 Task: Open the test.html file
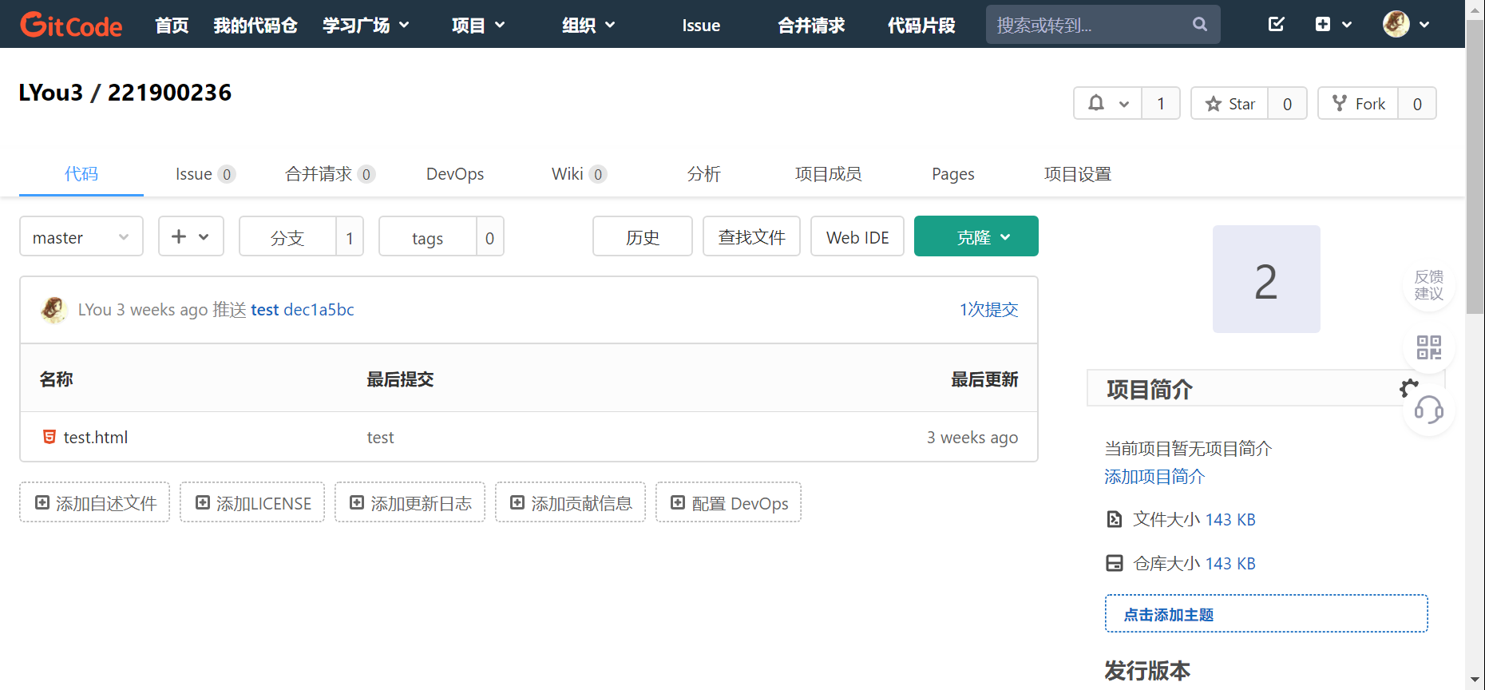point(95,438)
